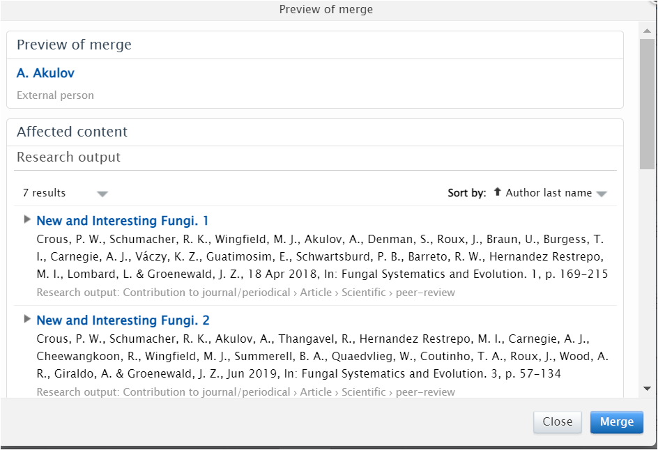Click scrollbar down arrow

(647, 389)
